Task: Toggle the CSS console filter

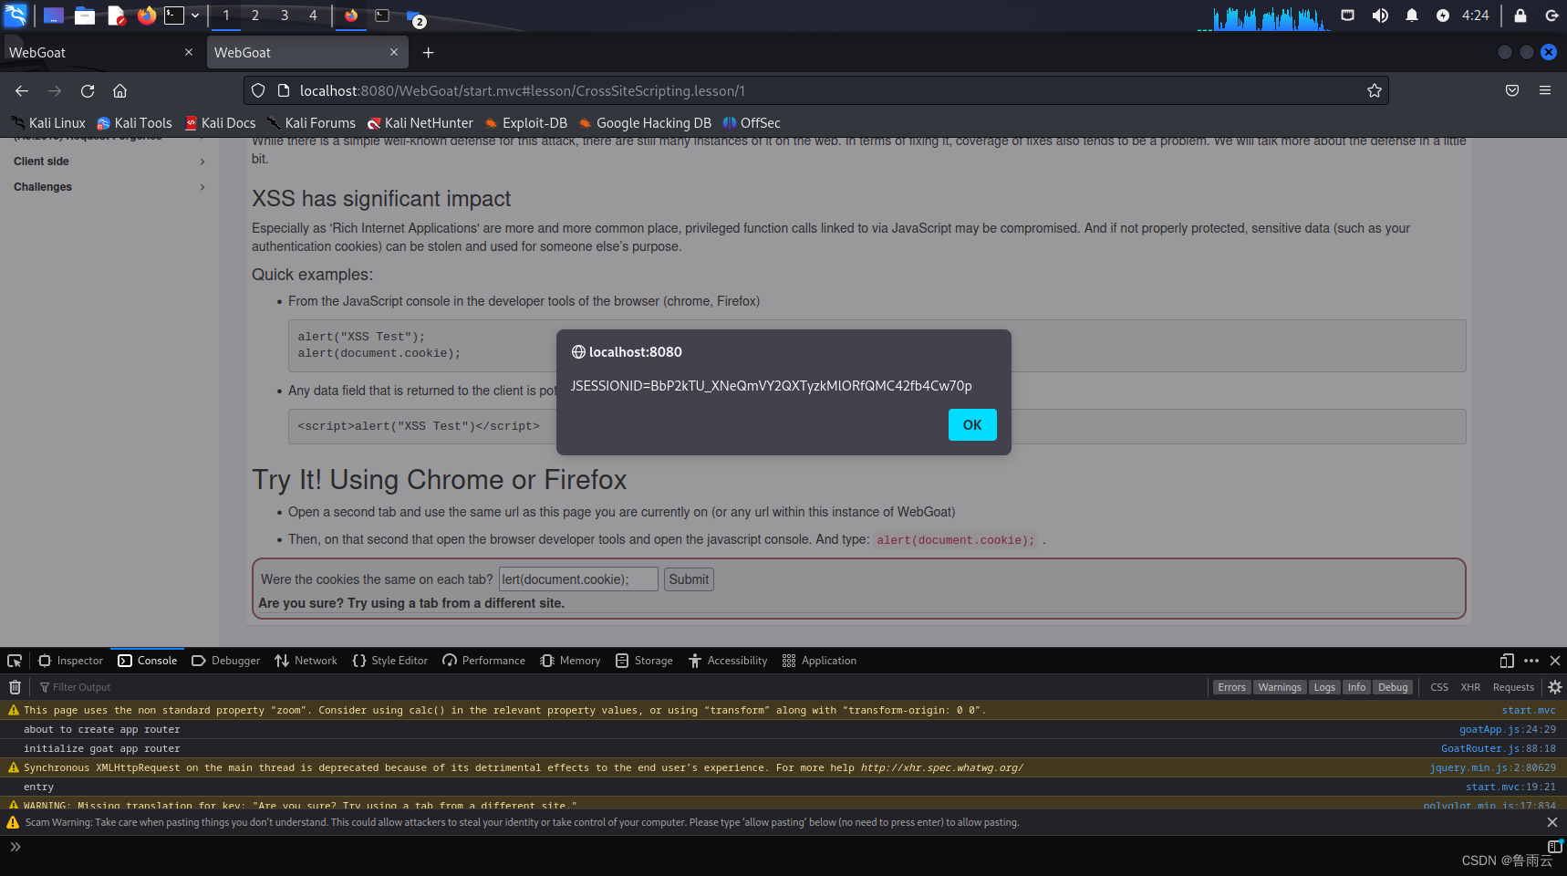Action: [1439, 687]
